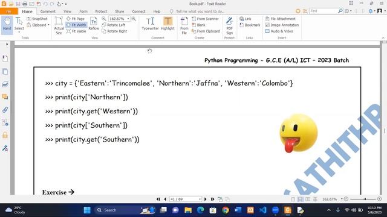Open the Attachments paperclip panel
387x217 pixels.
[x=5, y=110]
